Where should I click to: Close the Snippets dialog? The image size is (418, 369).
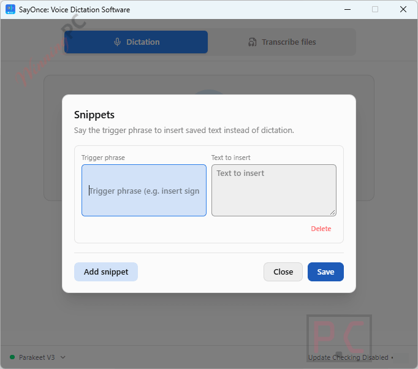click(x=283, y=272)
